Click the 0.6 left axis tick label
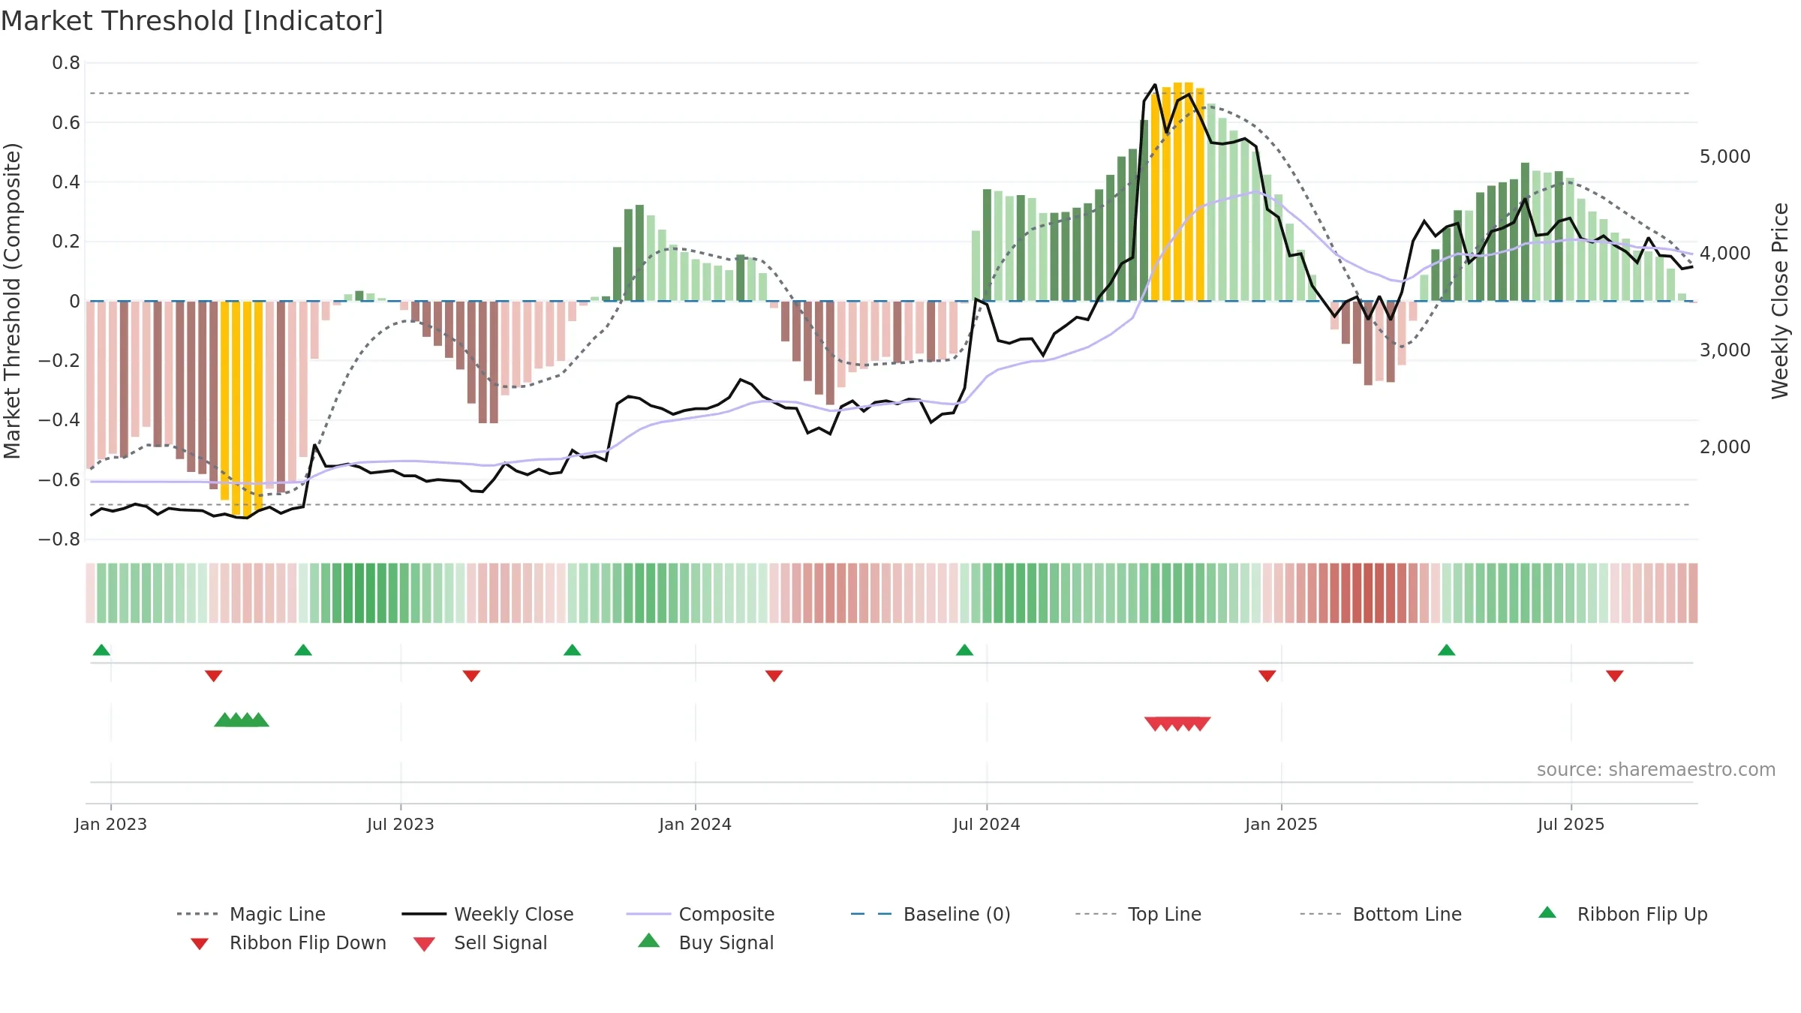The height and width of the screenshot is (1013, 1801). click(x=66, y=122)
